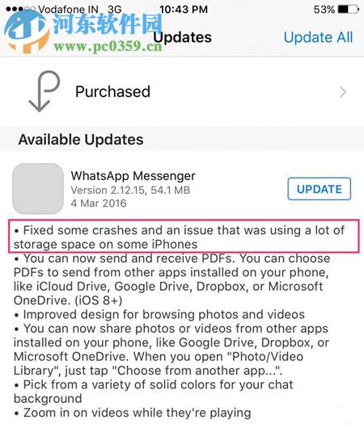Expand Purchased using the right chevron
Image resolution: width=364 pixels, height=428 pixels.
point(343,92)
